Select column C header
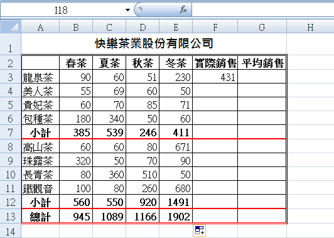334x238 pixels. click(109, 27)
